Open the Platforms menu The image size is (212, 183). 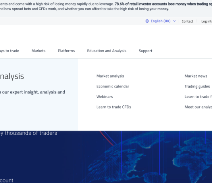coord(66,51)
